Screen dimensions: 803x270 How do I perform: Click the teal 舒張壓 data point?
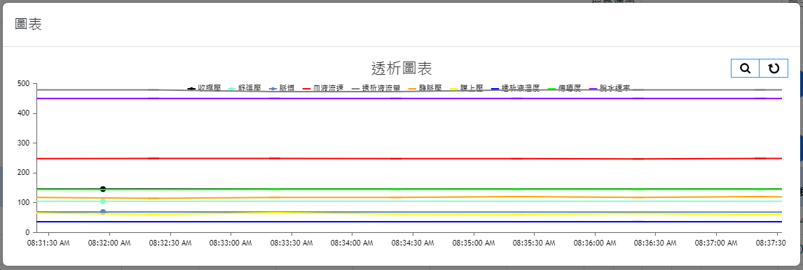click(x=103, y=201)
